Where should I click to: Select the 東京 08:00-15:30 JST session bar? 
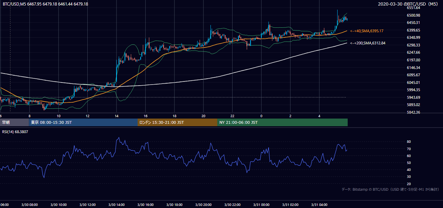pos(83,122)
